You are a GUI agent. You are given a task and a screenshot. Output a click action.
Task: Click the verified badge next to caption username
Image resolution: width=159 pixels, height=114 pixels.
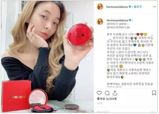coord(130,20)
